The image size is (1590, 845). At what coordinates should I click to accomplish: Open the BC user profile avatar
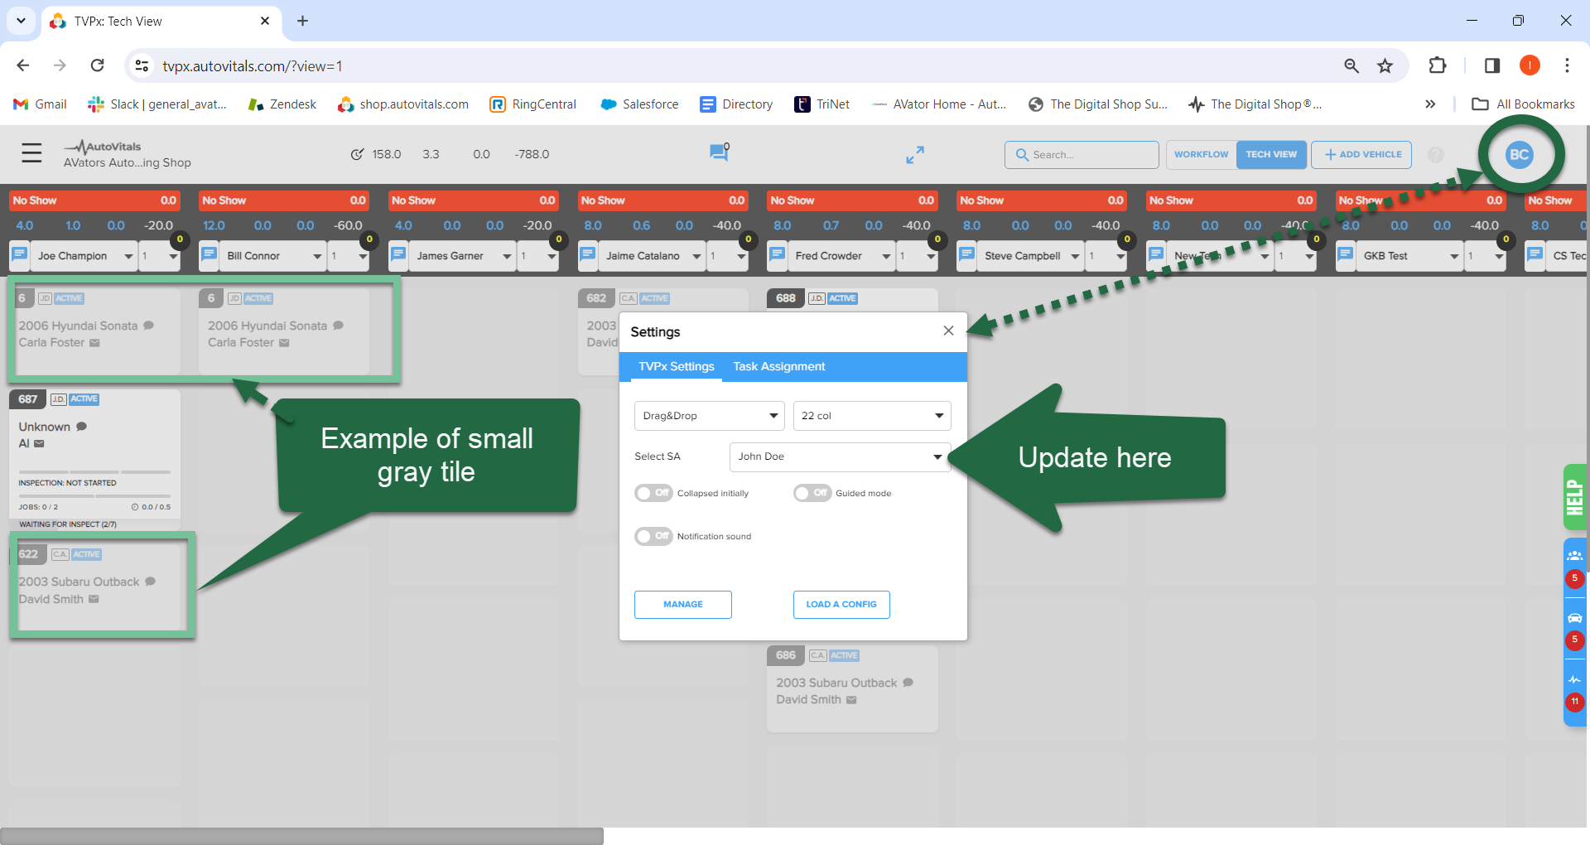click(x=1519, y=154)
